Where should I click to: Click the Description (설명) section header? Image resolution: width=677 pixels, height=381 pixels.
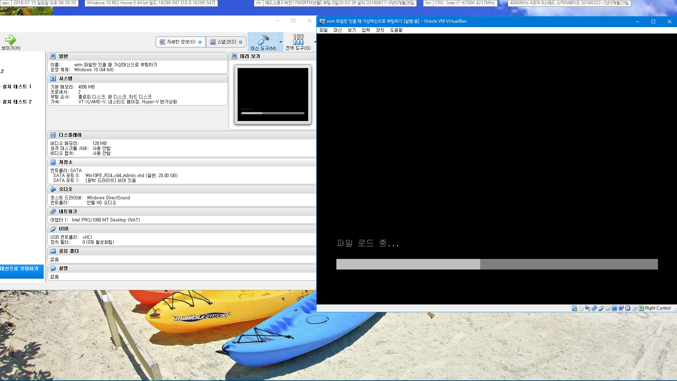click(x=182, y=268)
